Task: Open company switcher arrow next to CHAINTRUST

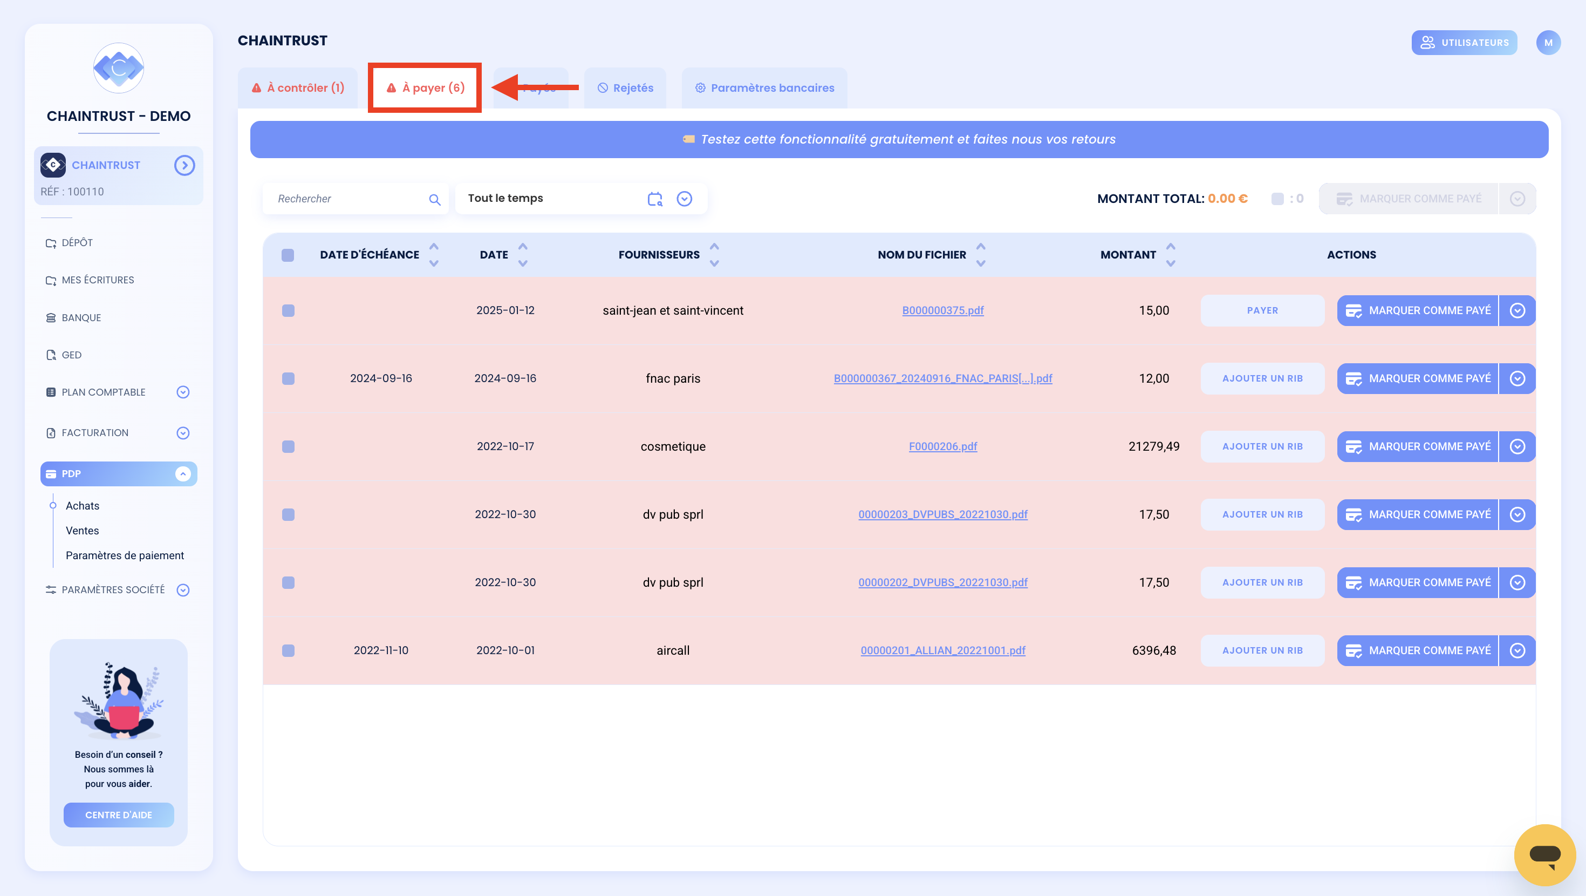Action: [184, 165]
